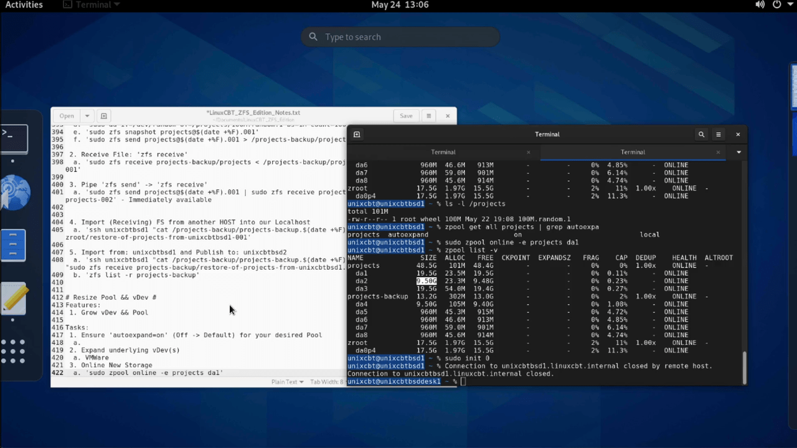Open the Plain Text language dropdown

coord(287,382)
